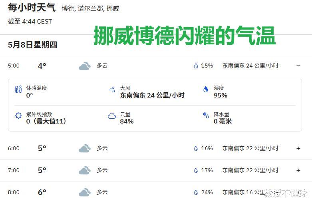Click the humidity droplet icon
312x203 pixels.
(x=206, y=90)
